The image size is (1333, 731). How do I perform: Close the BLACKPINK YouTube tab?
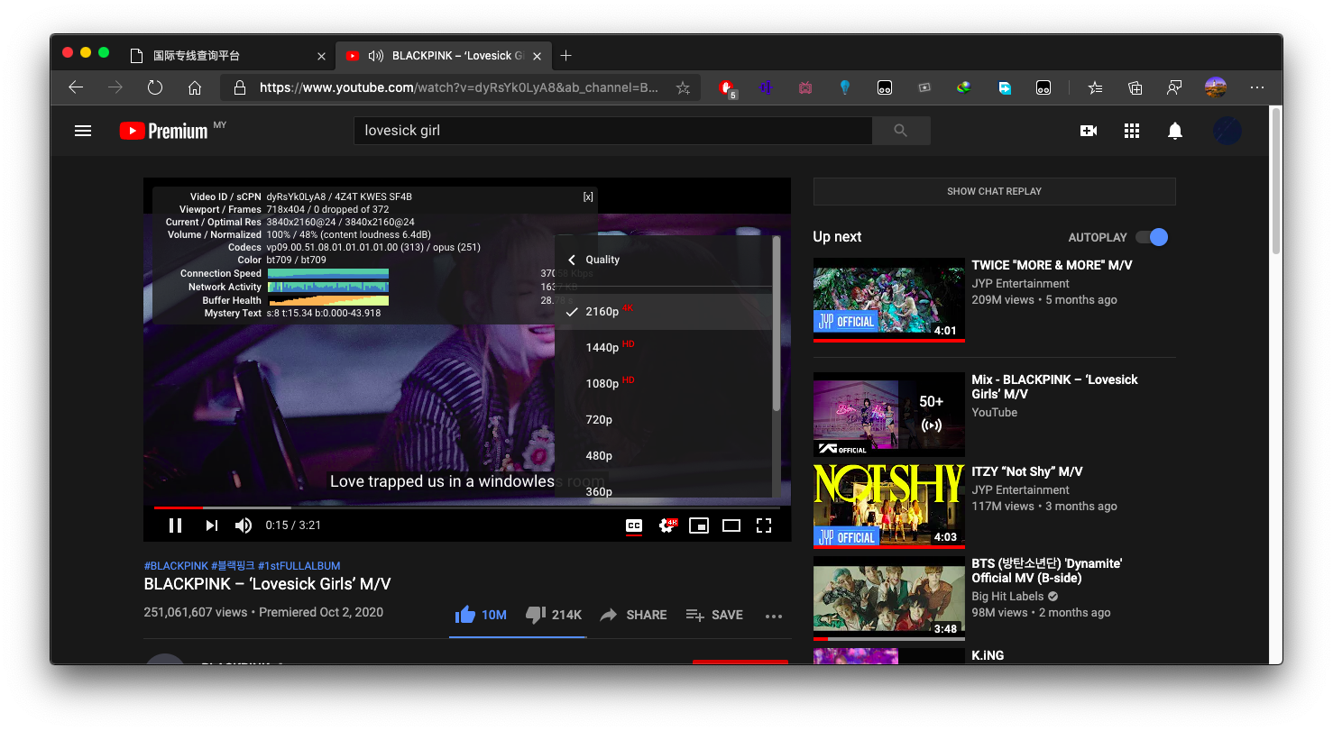pos(538,56)
